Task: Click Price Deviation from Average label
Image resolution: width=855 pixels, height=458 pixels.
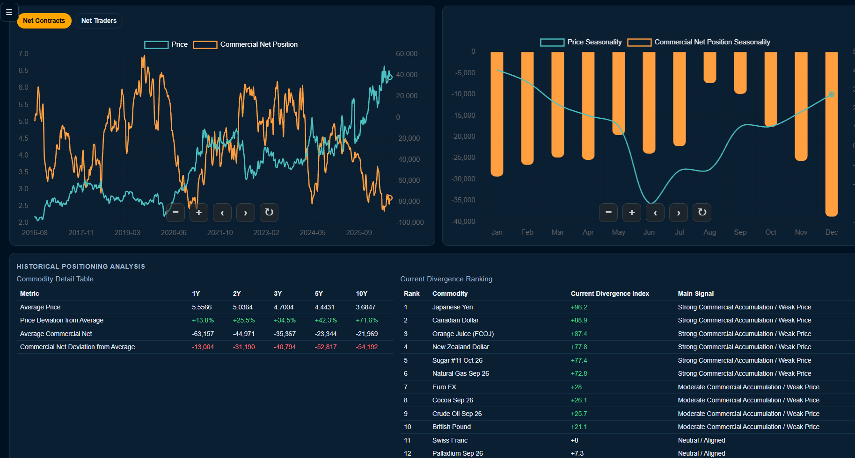Action: tap(62, 320)
